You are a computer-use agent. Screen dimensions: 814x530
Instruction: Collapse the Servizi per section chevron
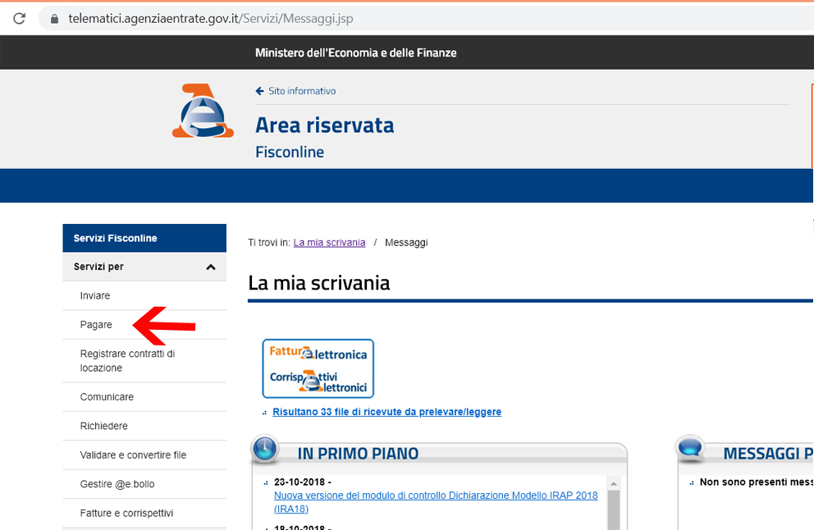click(211, 267)
